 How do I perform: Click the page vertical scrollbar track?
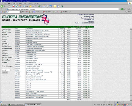[131, 64]
